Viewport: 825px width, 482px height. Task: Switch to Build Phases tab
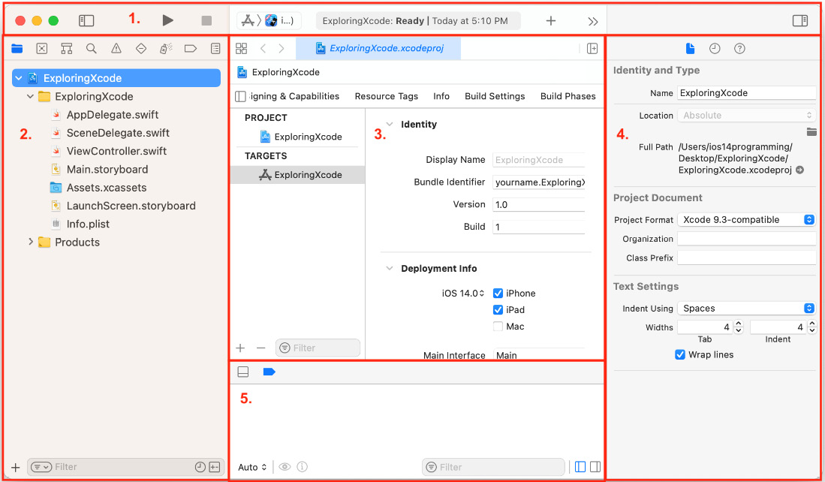(x=568, y=96)
